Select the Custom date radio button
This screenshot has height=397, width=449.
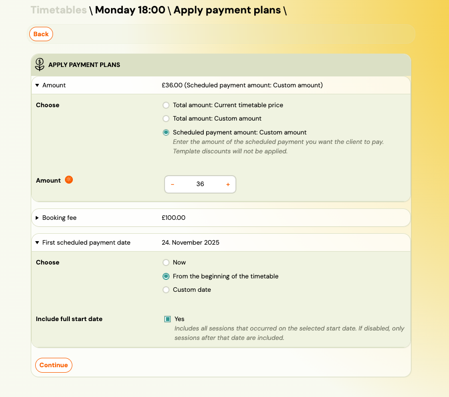pyautogui.click(x=166, y=290)
